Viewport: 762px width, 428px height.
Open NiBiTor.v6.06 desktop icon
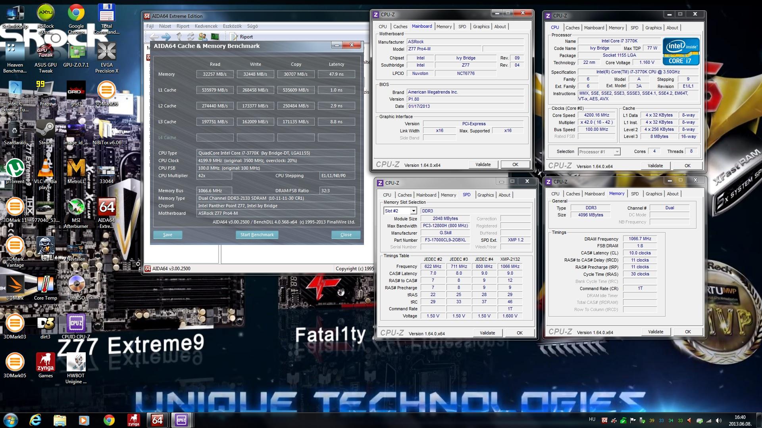[106, 133]
